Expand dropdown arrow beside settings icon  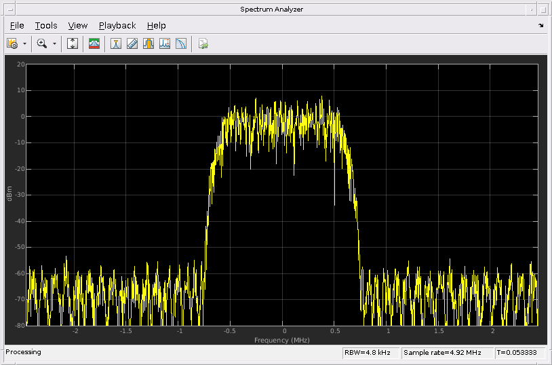tap(25, 44)
